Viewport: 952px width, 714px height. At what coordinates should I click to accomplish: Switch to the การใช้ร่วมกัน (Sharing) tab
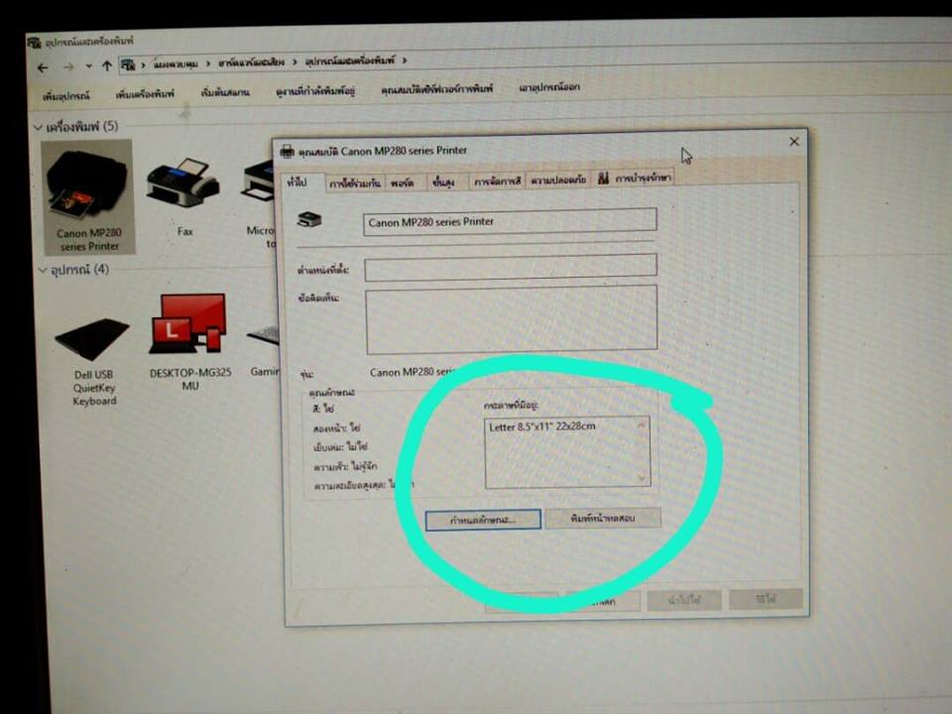coord(355,182)
